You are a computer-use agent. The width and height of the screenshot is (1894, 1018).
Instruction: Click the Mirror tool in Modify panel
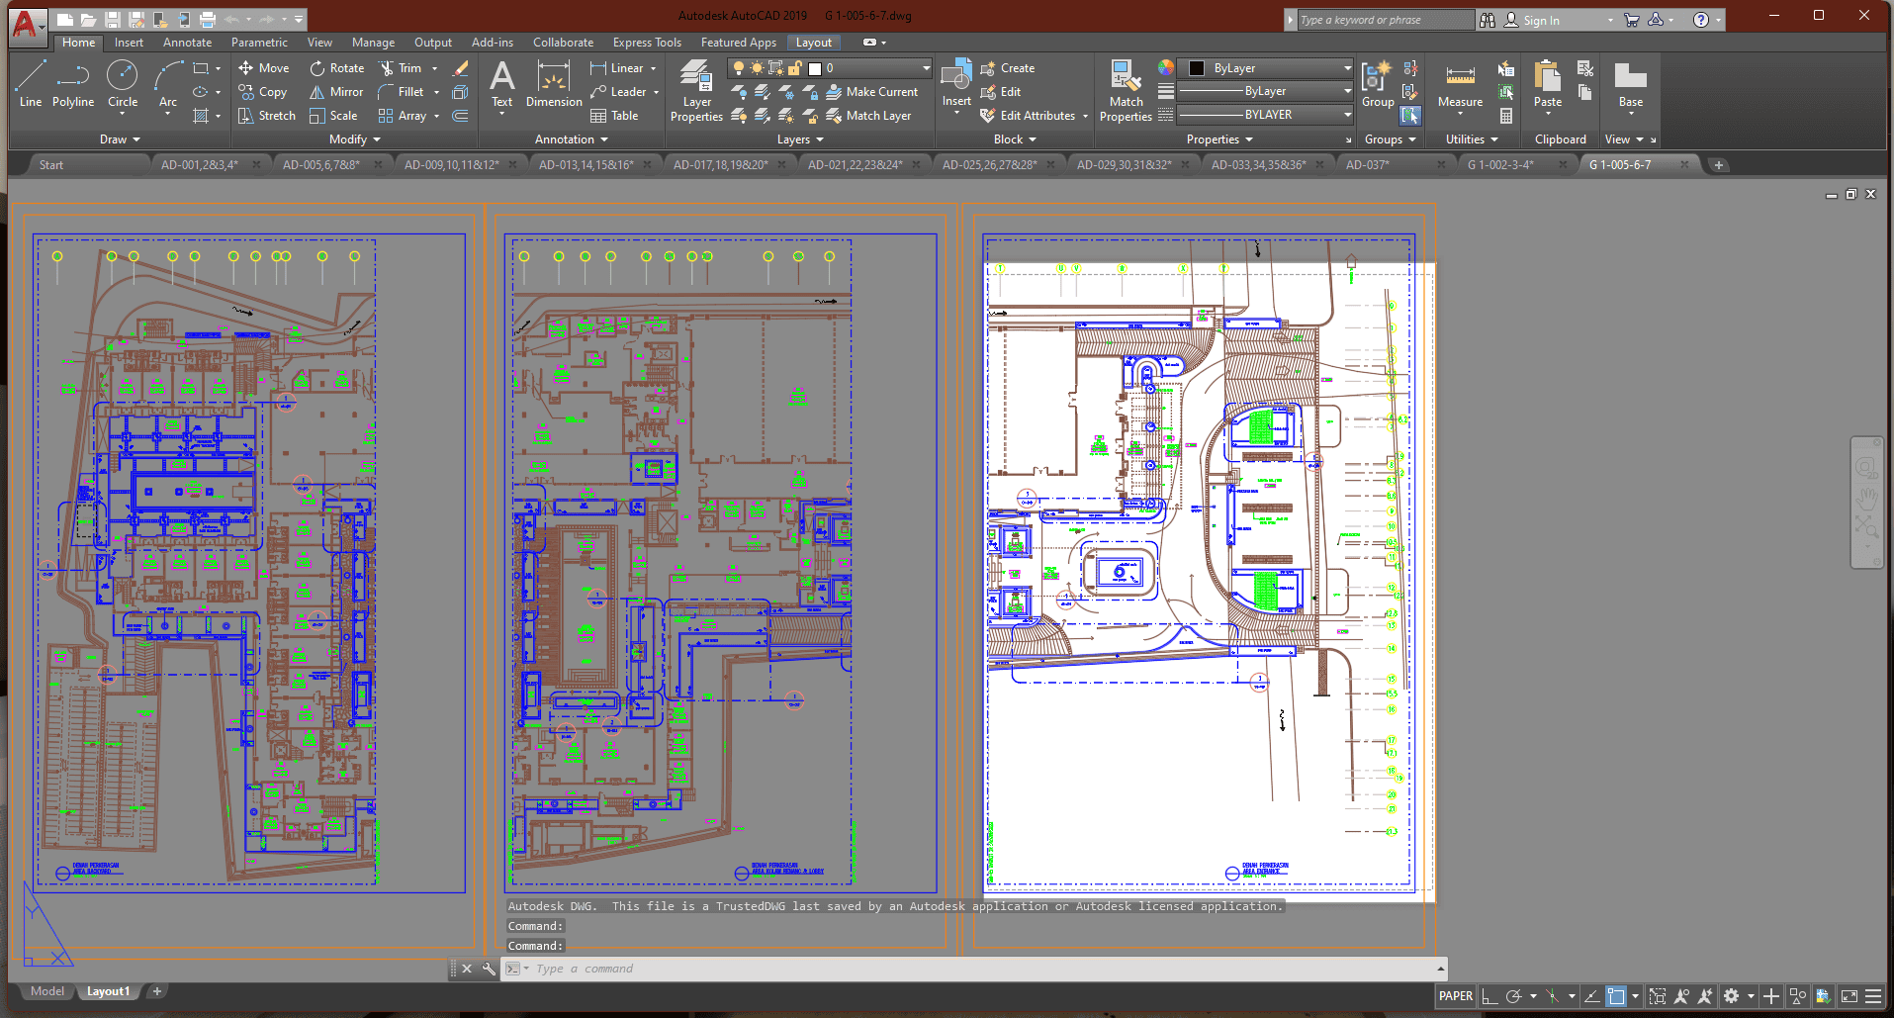pyautogui.click(x=336, y=92)
